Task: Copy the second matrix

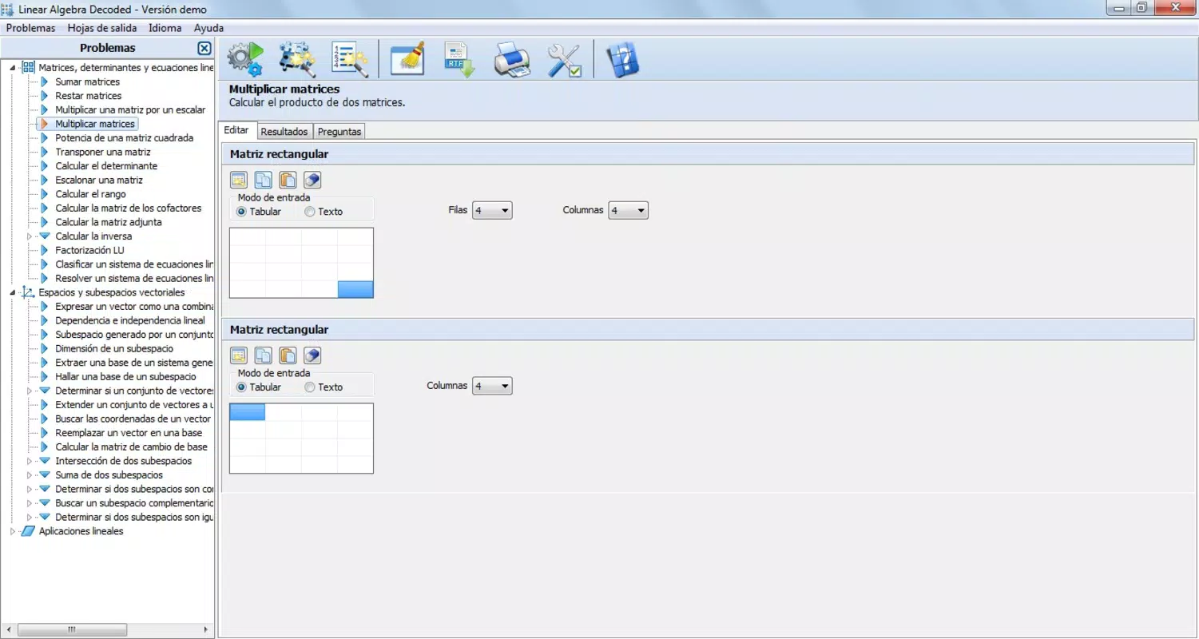Action: click(263, 355)
